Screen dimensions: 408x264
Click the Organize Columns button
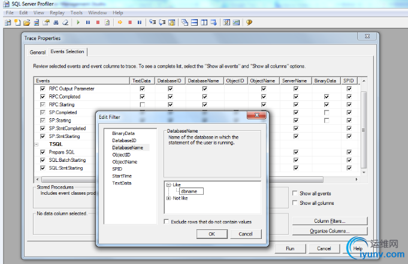[330, 231]
